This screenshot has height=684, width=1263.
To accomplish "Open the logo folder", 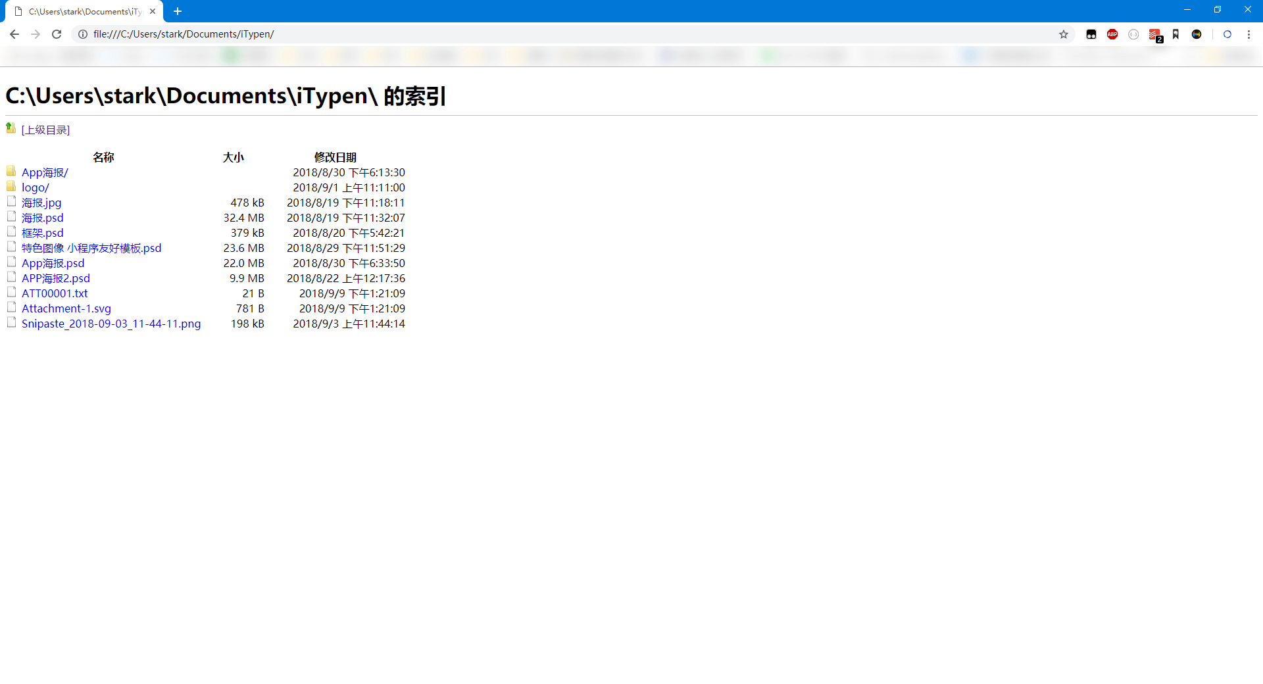I will pyautogui.click(x=35, y=187).
